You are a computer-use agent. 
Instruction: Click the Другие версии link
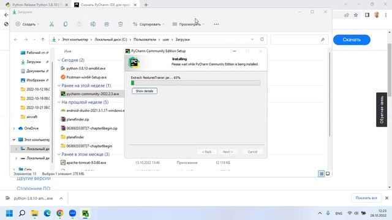[34, 179]
